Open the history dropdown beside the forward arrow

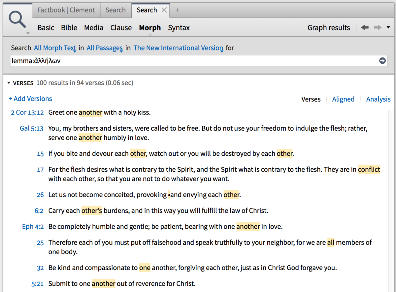click(x=388, y=28)
